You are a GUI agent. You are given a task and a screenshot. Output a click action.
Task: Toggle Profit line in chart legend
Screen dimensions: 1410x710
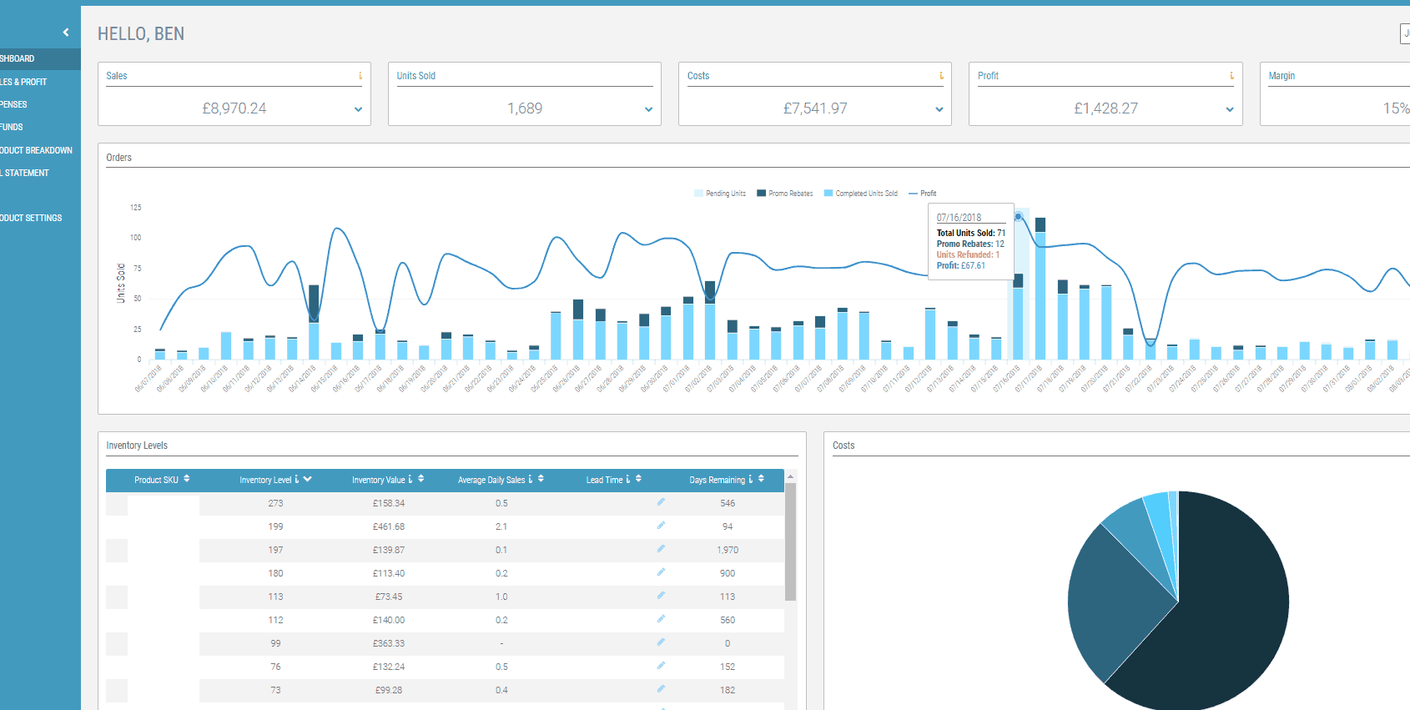[923, 194]
